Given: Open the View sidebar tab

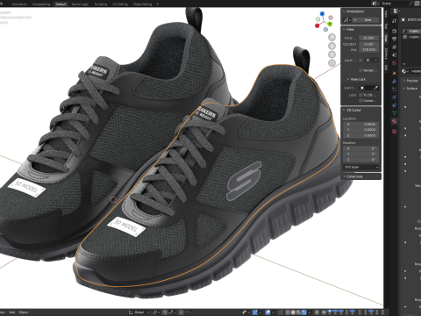Looking at the screenshot, I should point(386,38).
